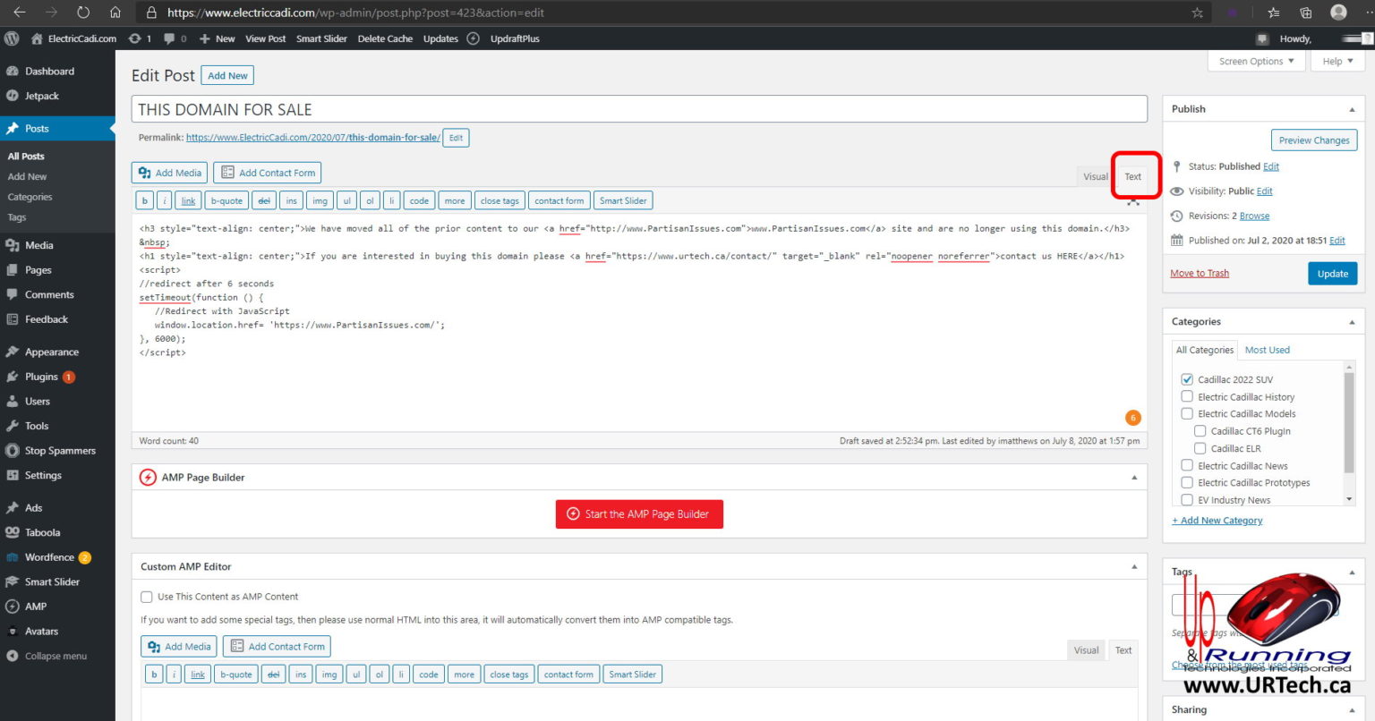Toggle bold formatting in the editor toolbar
The width and height of the screenshot is (1375, 721).
[x=144, y=200]
